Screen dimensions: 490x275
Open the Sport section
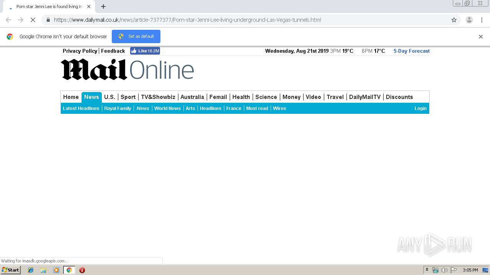[x=128, y=97]
